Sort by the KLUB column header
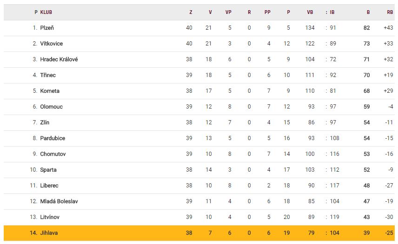Screen dimensions: 398x244 pos(46,13)
